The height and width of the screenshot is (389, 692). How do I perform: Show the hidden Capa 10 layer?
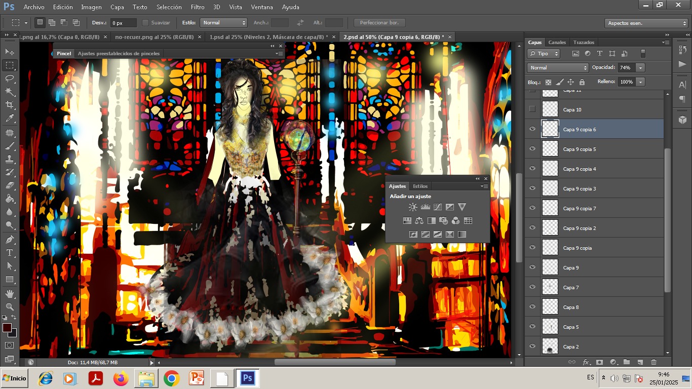point(532,109)
